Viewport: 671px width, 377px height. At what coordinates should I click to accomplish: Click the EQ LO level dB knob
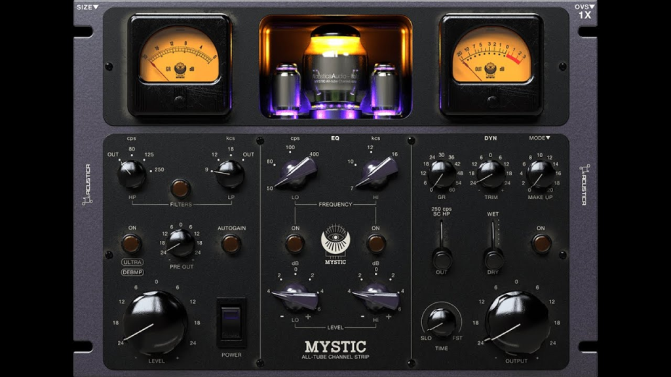click(296, 296)
